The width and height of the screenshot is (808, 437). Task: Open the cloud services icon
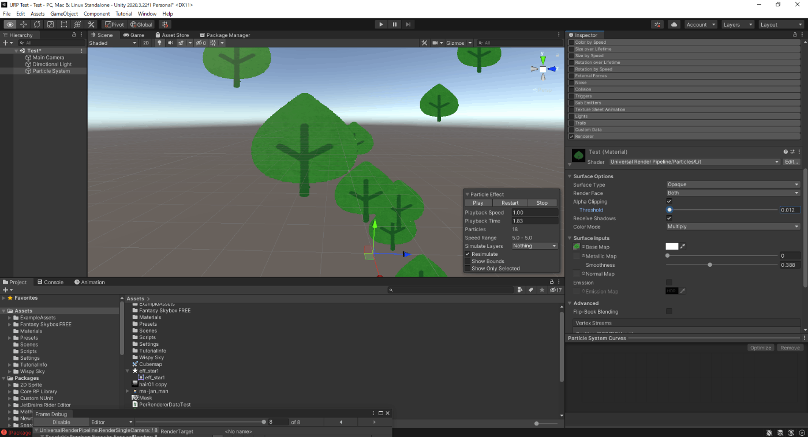tap(674, 24)
